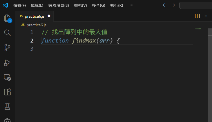Go back using the left arrow
This screenshot has height=122, width=212.
click(x=165, y=5)
